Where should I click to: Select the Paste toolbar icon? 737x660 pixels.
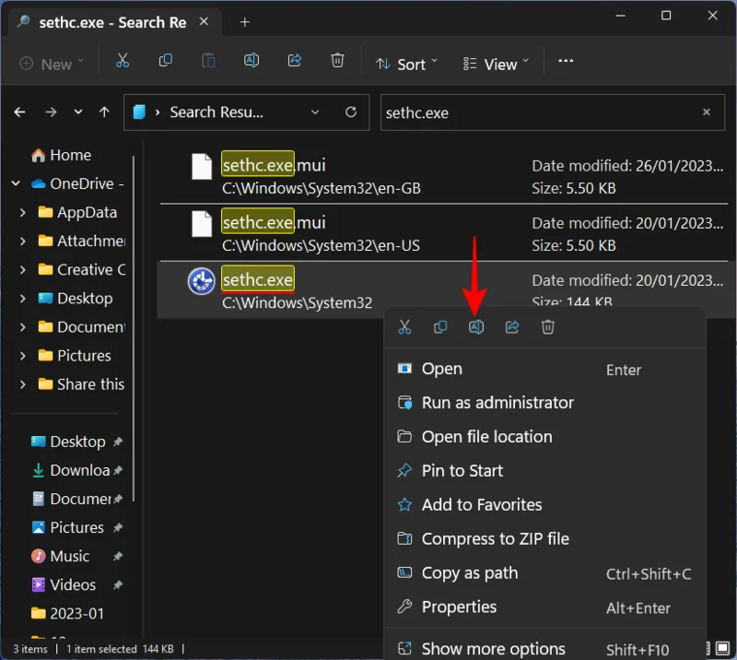(208, 61)
